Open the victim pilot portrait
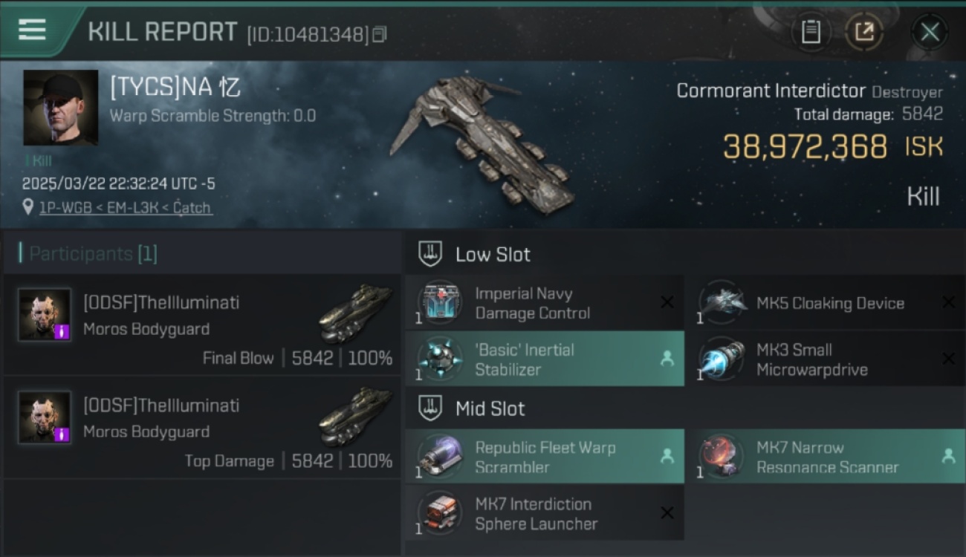Viewport: 966px width, 557px height. pos(61,108)
